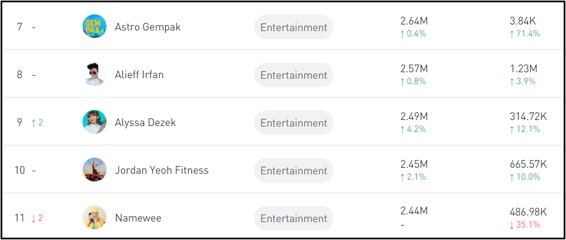Click Namewee's channel avatar
Screen dimensions: 566x240
pyautogui.click(x=95, y=218)
